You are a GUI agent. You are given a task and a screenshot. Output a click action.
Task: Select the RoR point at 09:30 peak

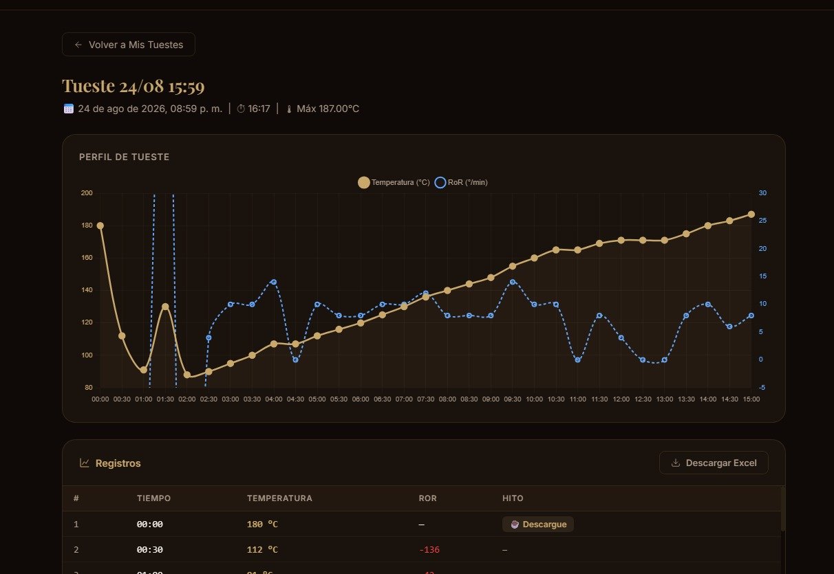[513, 282]
